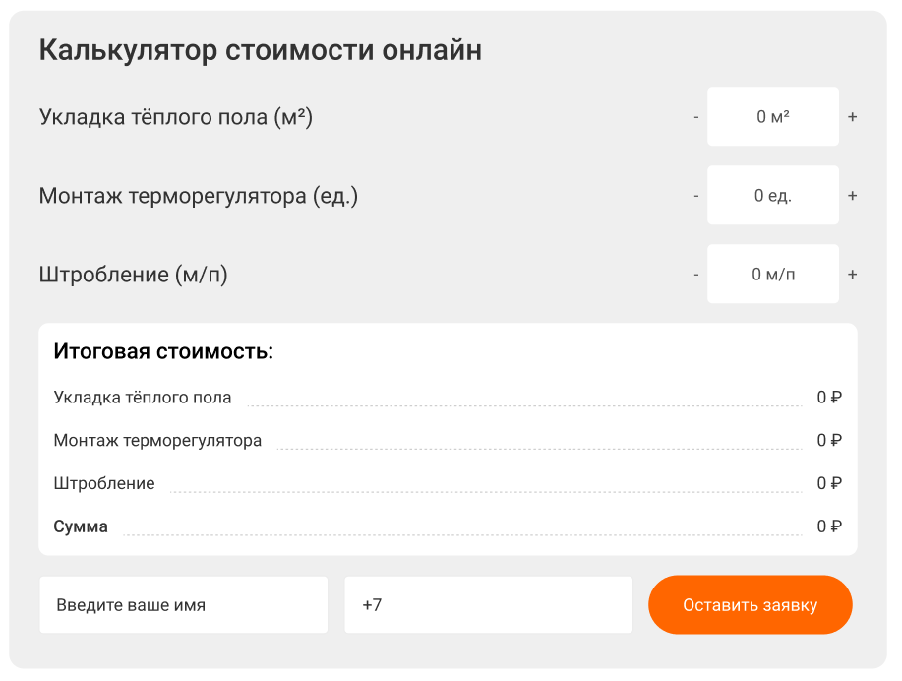Click the warm floor area field showing 0 м²
The image size is (902, 681).
773,117
